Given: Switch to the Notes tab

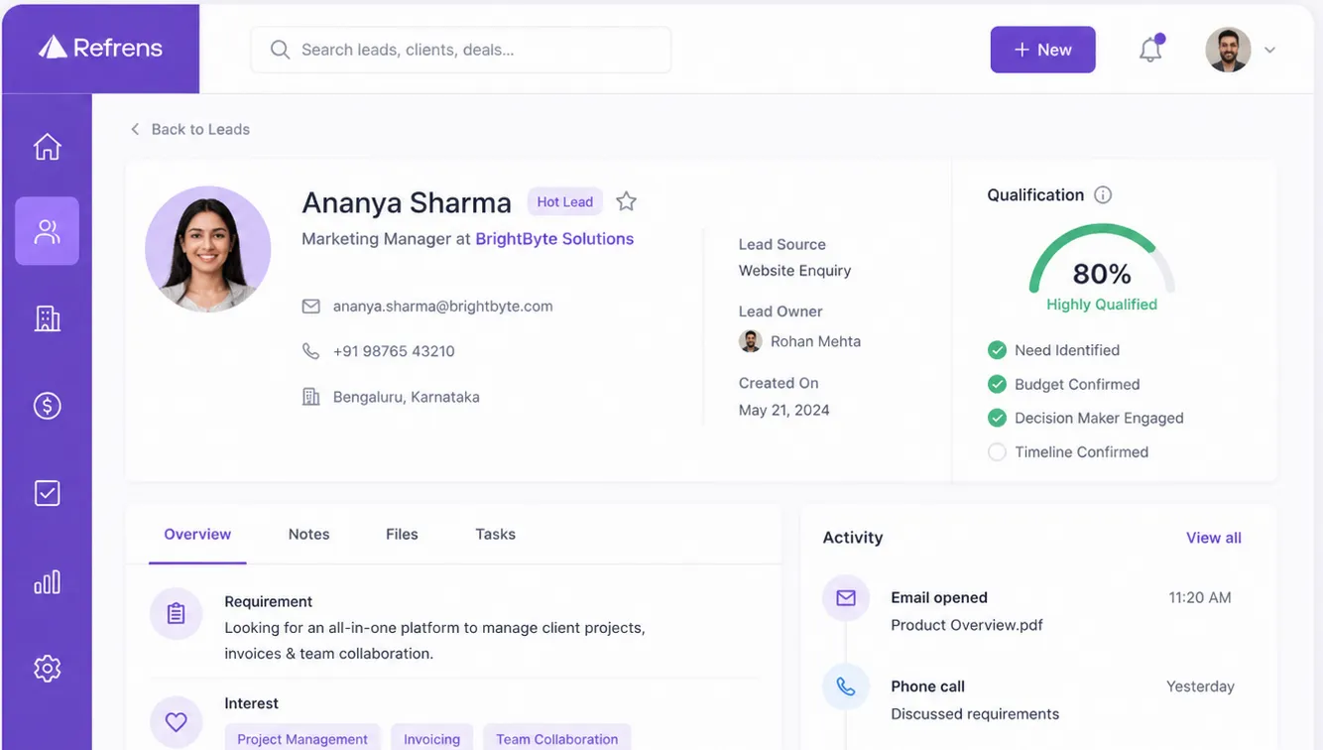Looking at the screenshot, I should [308, 534].
